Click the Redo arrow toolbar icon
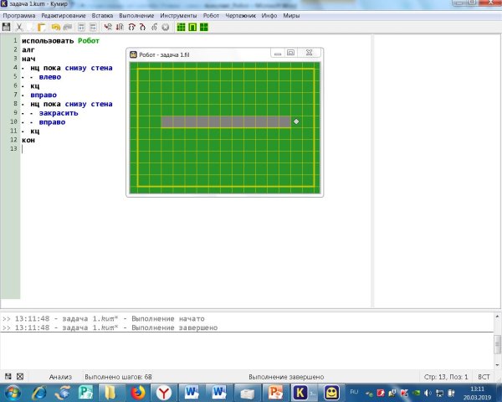Viewport: 502px width, 402px height. [x=67, y=27]
